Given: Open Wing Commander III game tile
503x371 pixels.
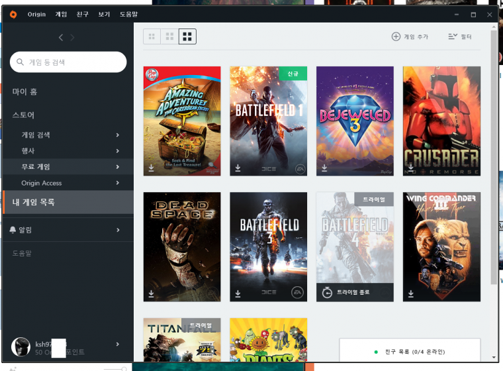Looking at the screenshot, I should click(x=441, y=247).
